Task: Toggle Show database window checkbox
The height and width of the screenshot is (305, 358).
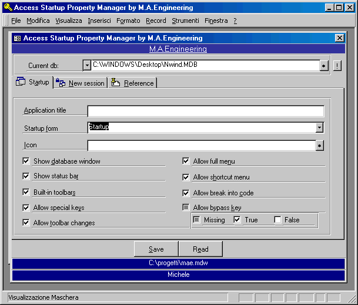Action: click(x=26, y=161)
